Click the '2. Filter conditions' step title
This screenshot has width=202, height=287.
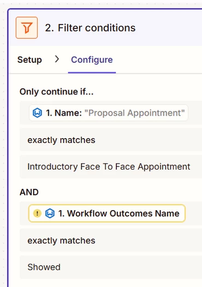[x=90, y=28]
